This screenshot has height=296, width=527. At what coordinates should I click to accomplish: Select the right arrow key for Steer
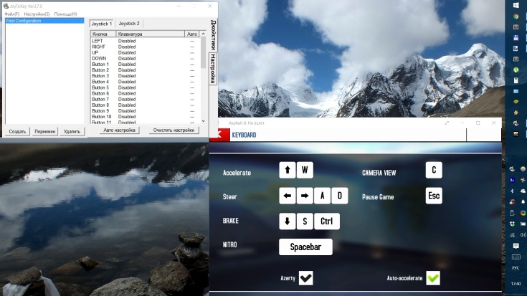tap(305, 196)
